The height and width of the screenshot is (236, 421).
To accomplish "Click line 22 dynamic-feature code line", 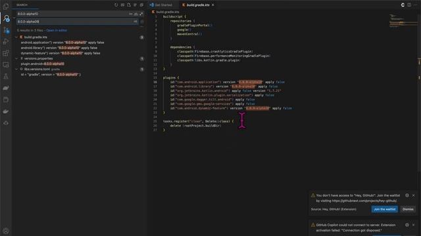I will click(x=231, y=108).
